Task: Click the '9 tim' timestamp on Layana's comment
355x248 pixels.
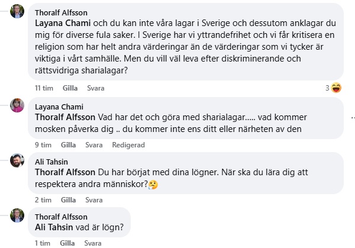Action: tap(43, 144)
